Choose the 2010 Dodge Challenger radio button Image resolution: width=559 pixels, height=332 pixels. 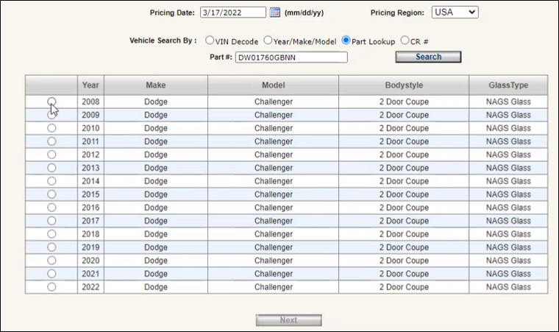click(x=51, y=128)
